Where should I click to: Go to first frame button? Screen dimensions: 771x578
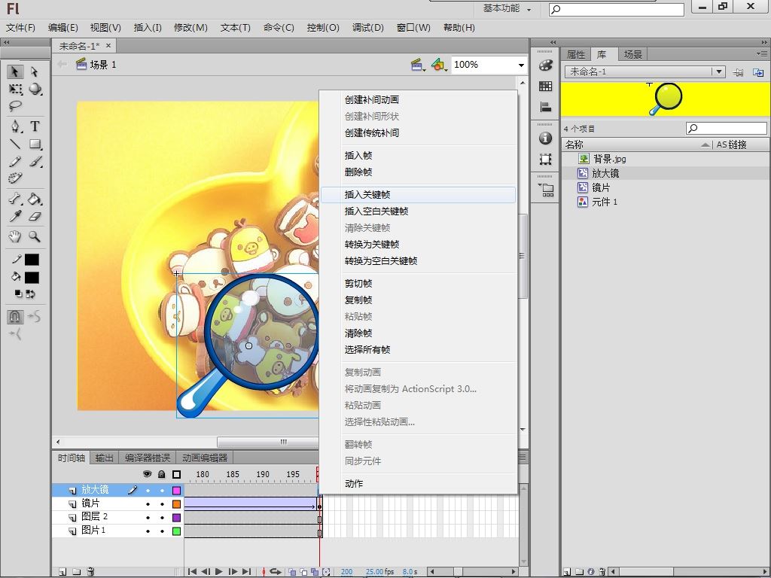[x=192, y=572]
